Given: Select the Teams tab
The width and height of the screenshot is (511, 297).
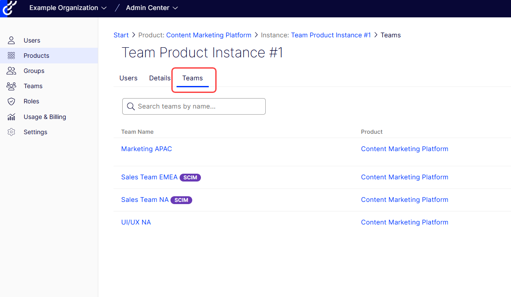Looking at the screenshot, I should [193, 78].
